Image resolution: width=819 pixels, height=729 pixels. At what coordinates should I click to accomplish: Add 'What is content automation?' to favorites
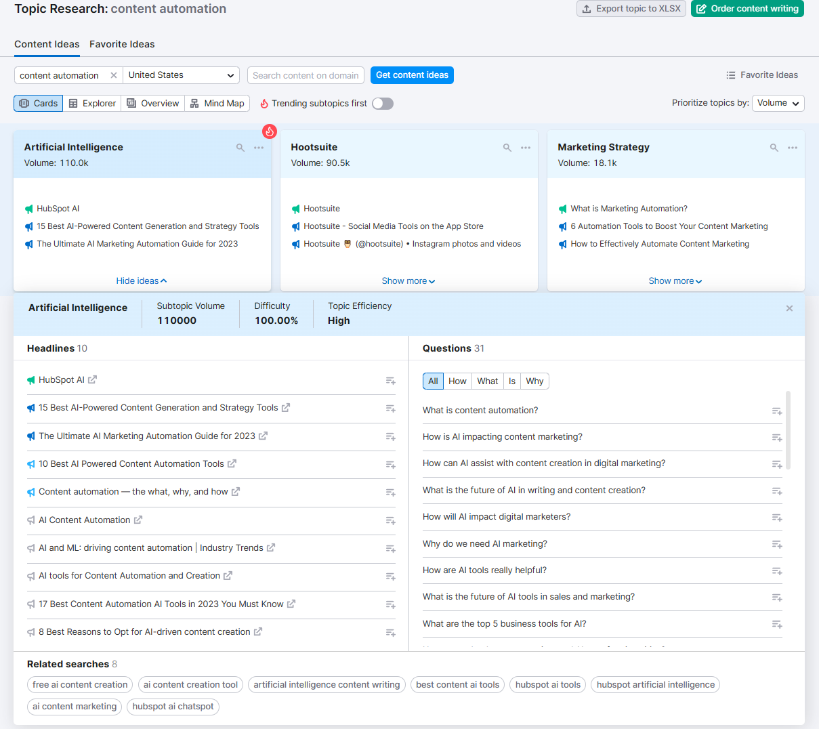(776, 411)
